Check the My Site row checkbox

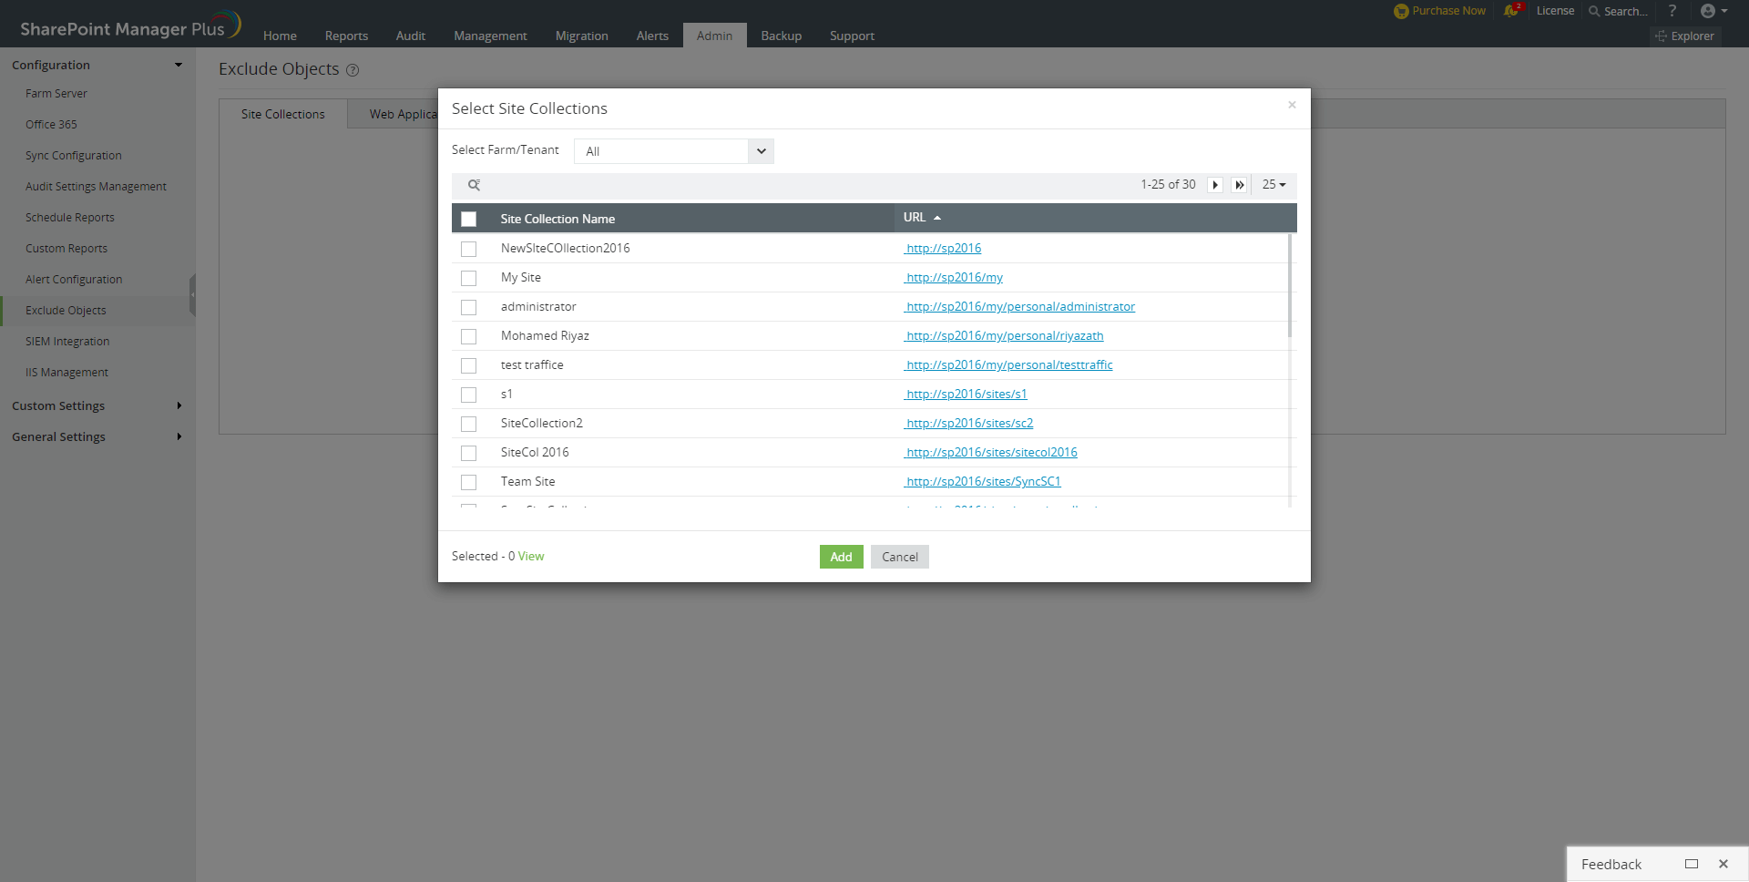click(x=468, y=278)
